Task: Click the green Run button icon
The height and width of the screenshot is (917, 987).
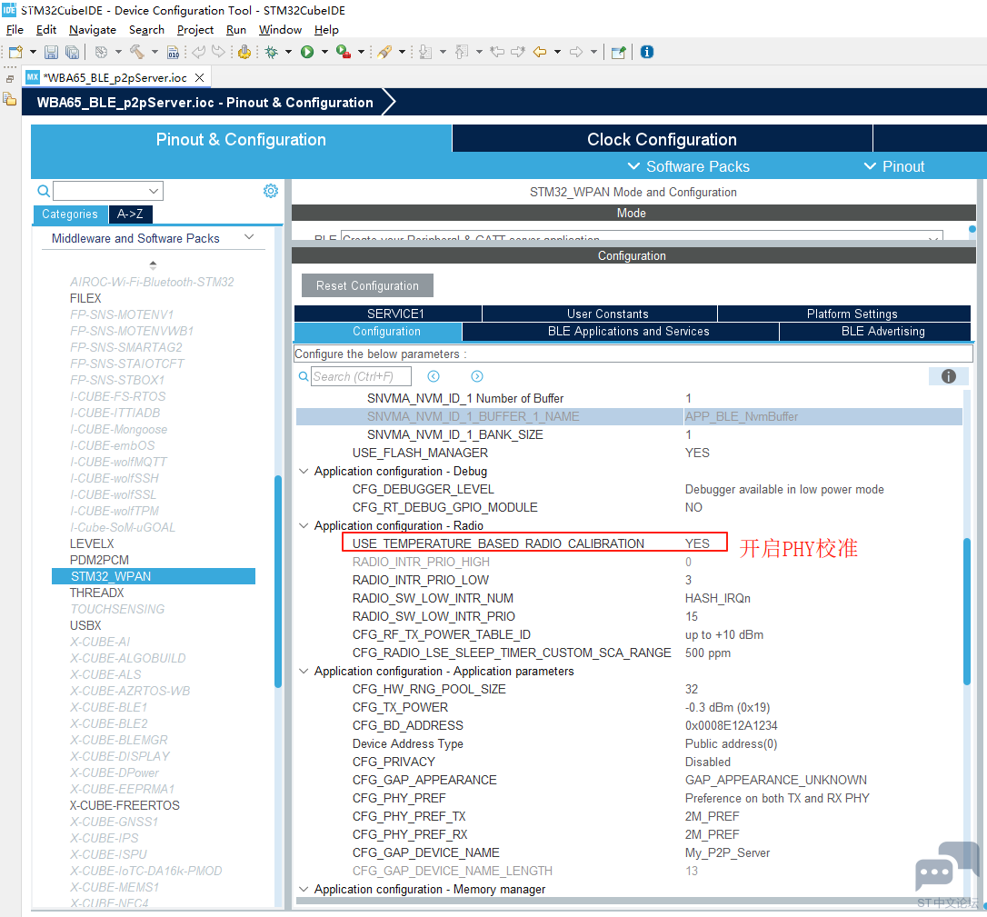Action: (x=307, y=52)
